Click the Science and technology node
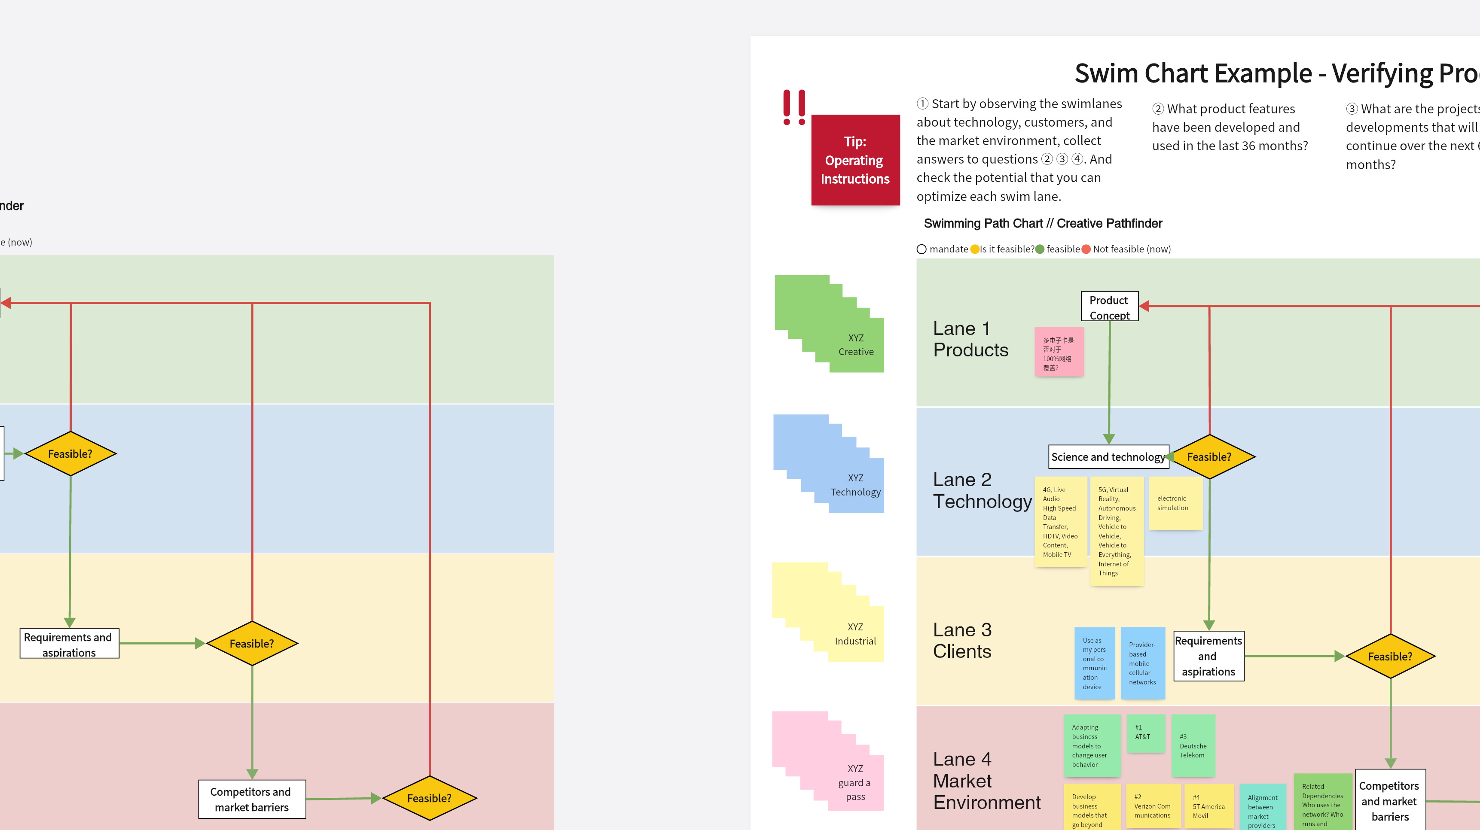Image resolution: width=1480 pixels, height=830 pixels. click(1109, 456)
